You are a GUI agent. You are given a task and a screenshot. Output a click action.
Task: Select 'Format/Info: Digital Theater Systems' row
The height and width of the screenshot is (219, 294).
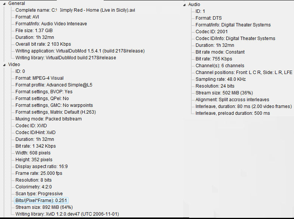coord(233,25)
